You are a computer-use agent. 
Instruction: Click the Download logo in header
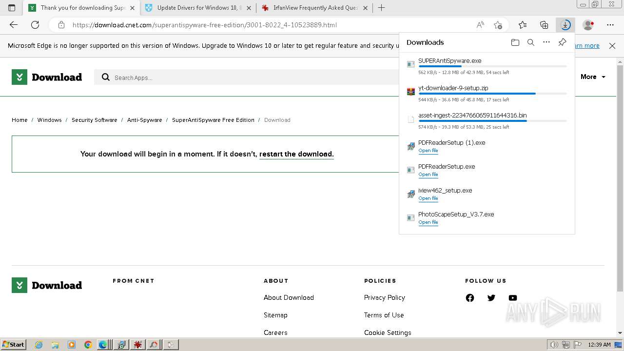coord(47,77)
